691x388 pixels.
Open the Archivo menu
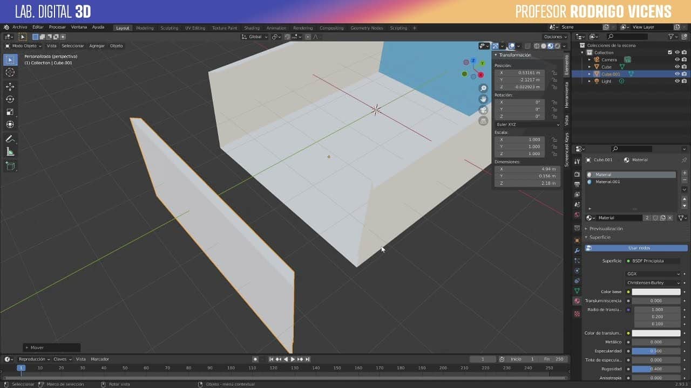19,27
